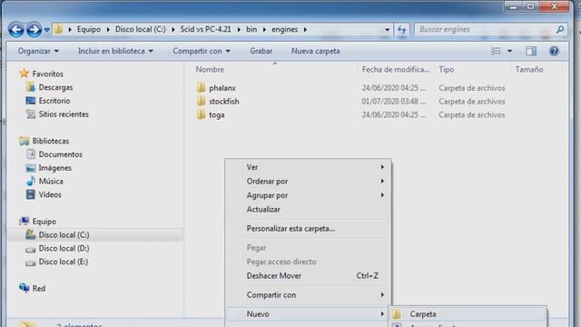Open Incluir en biblioteca dropdown
This screenshot has height=327, width=581.
pos(115,51)
